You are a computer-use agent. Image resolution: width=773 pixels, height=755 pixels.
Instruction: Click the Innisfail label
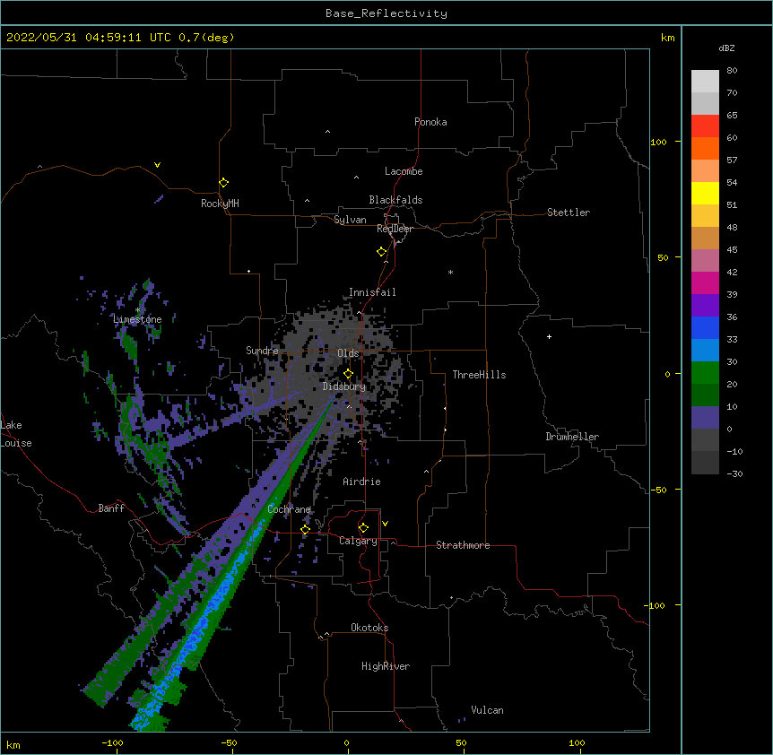pyautogui.click(x=372, y=292)
